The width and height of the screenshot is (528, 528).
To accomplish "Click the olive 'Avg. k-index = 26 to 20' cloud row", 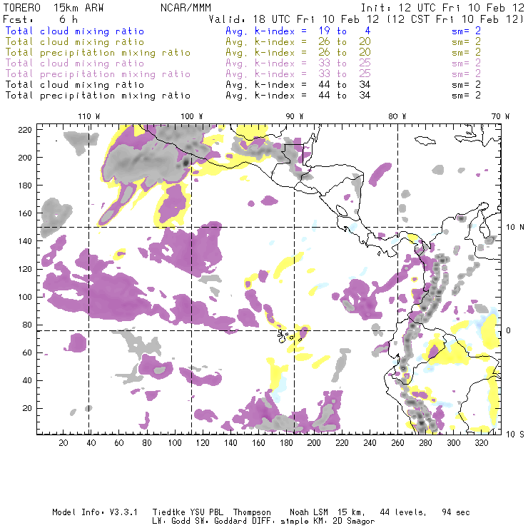I will (x=298, y=42).
